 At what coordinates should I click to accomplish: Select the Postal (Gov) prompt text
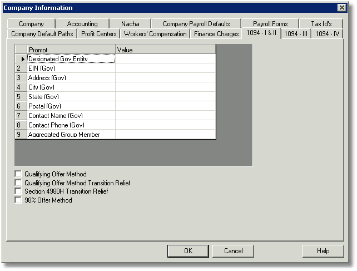click(44, 106)
